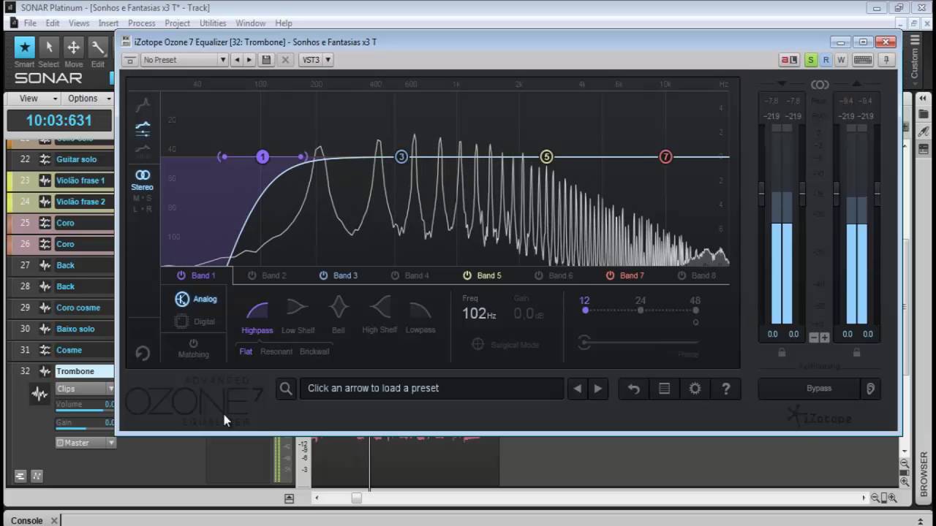Open Ozone help question mark
The width and height of the screenshot is (936, 526).
pyautogui.click(x=725, y=389)
